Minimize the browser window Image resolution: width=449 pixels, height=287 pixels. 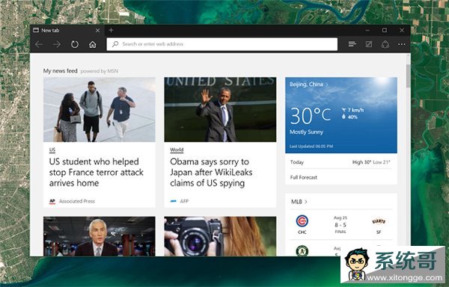367,30
